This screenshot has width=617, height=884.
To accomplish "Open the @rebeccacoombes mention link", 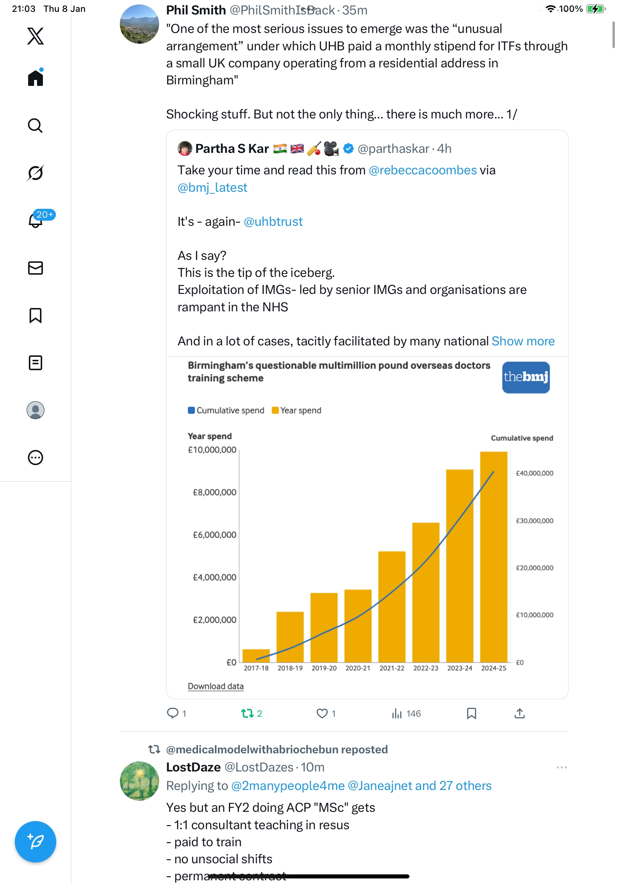I will [422, 170].
